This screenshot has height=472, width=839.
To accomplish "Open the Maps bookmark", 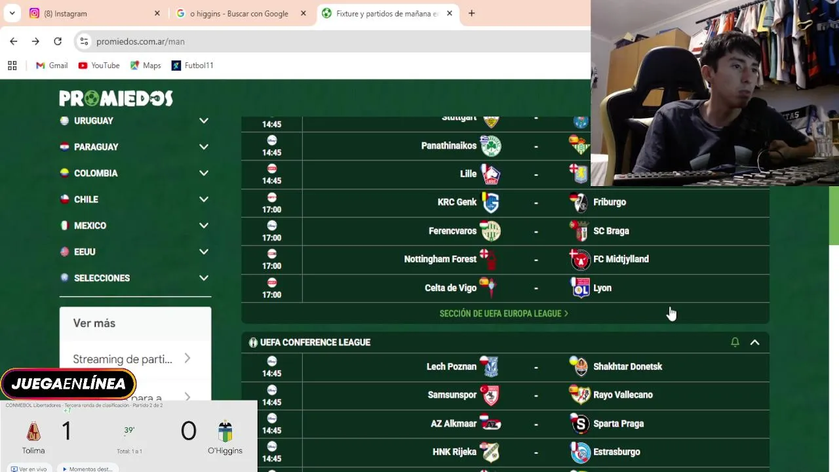I will (146, 66).
